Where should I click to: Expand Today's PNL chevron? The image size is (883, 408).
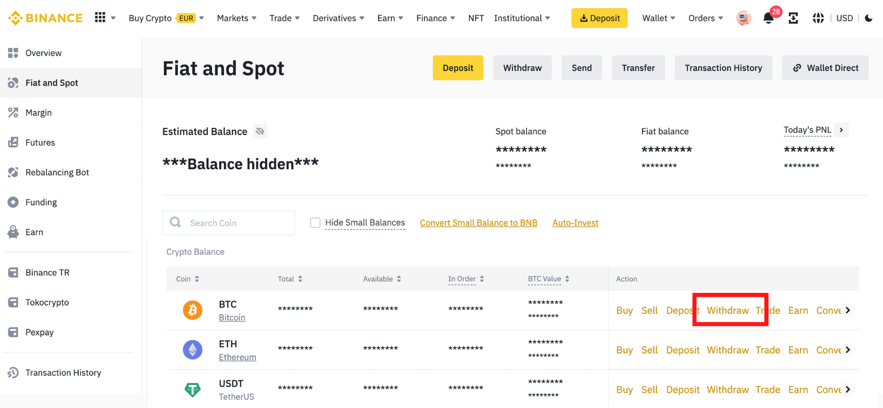click(x=842, y=130)
